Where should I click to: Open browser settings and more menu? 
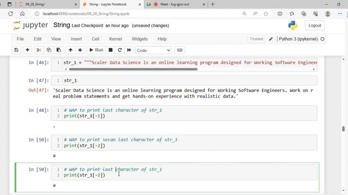[340, 14]
